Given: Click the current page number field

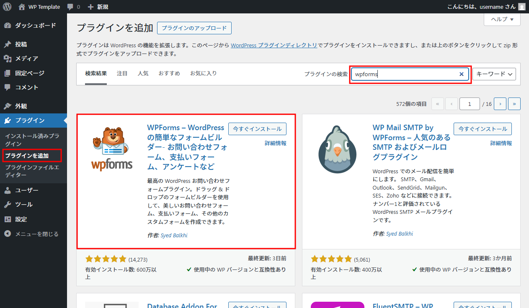Looking at the screenshot, I should [470, 104].
